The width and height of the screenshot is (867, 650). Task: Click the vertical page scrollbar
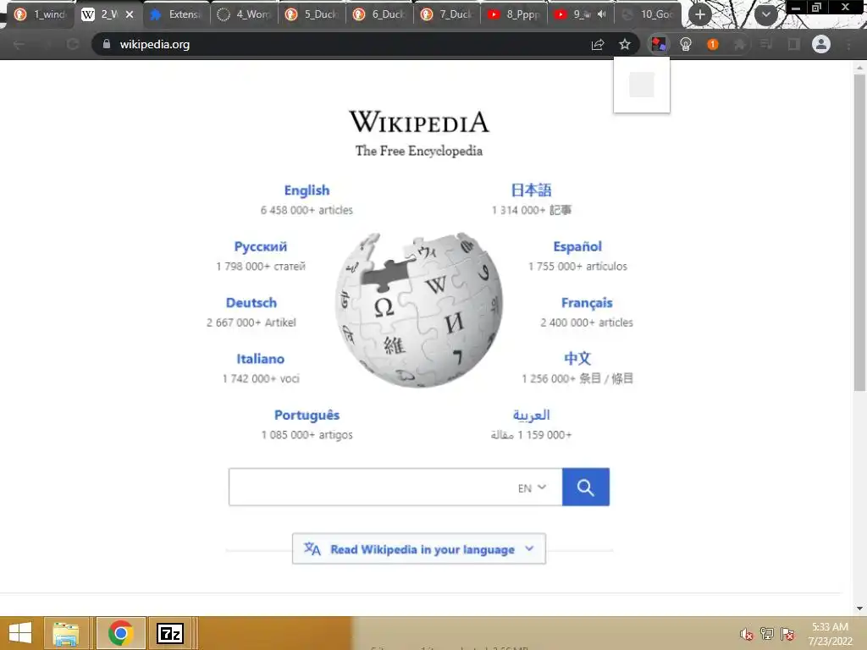(x=859, y=232)
